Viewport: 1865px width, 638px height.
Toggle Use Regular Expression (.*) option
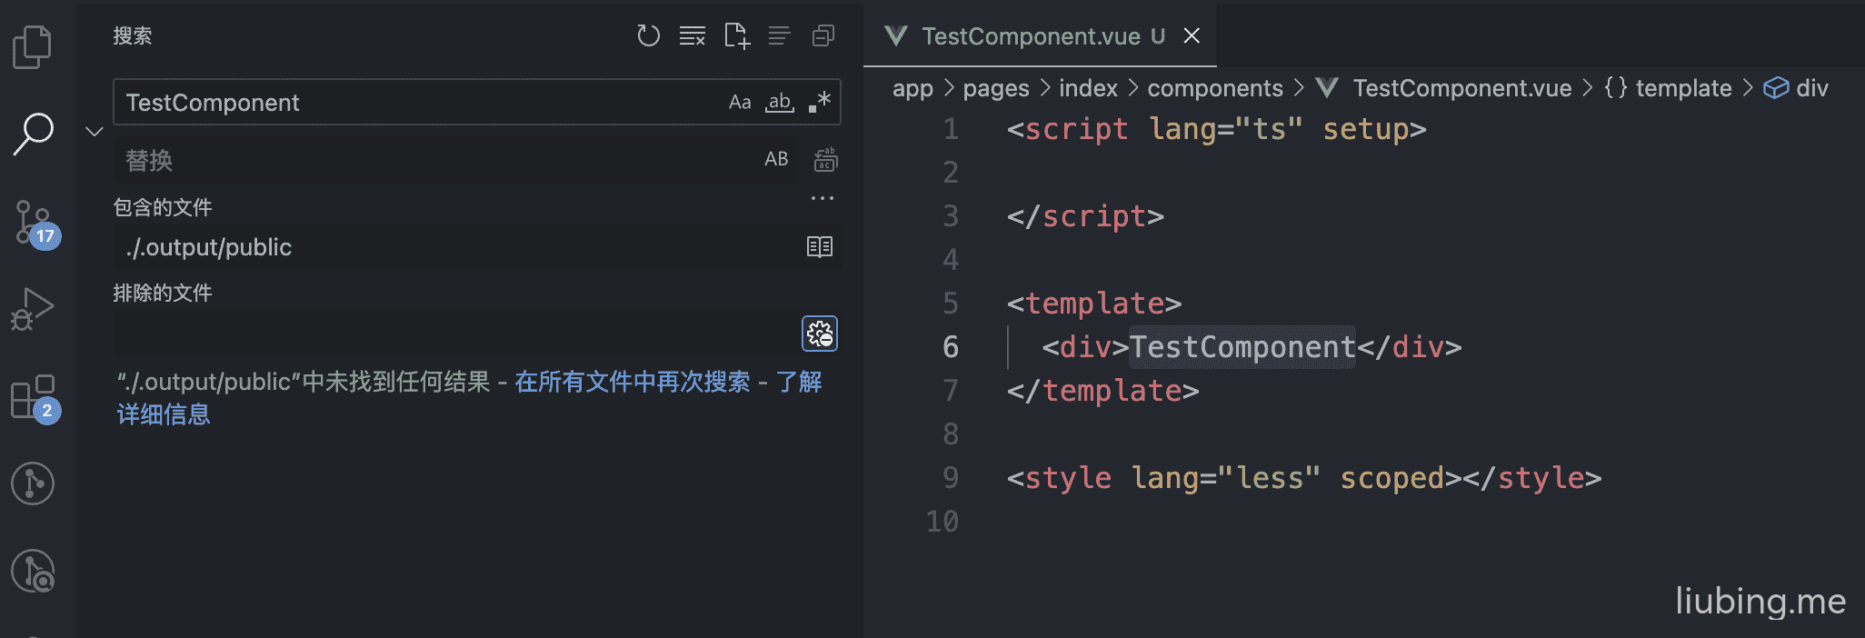(820, 102)
